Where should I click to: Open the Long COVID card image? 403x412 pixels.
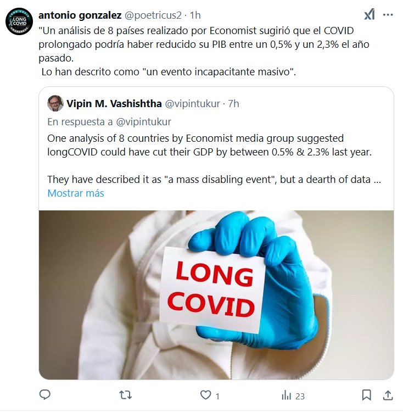coord(216,295)
